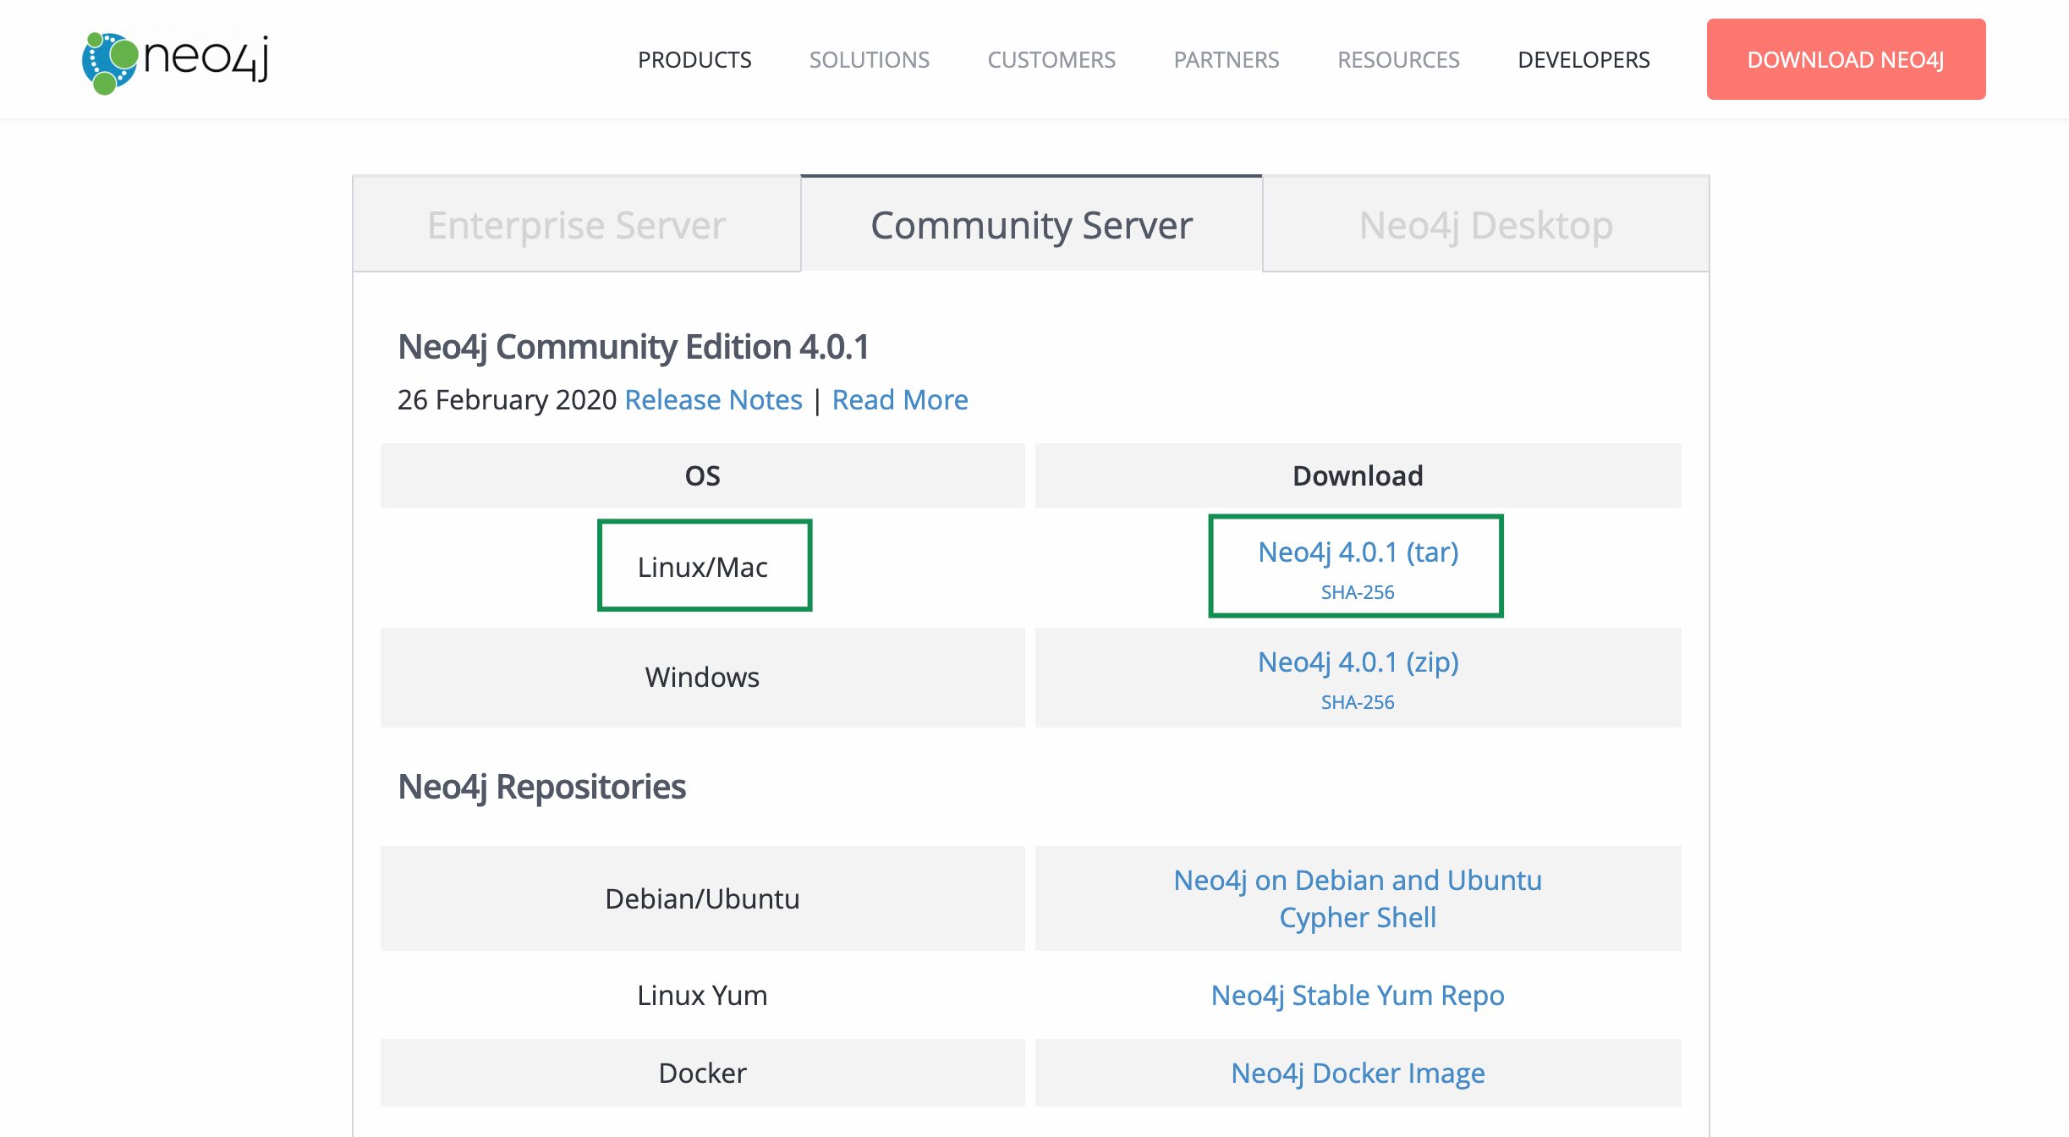
Task: Open the Cypher Shell link
Action: tap(1358, 917)
